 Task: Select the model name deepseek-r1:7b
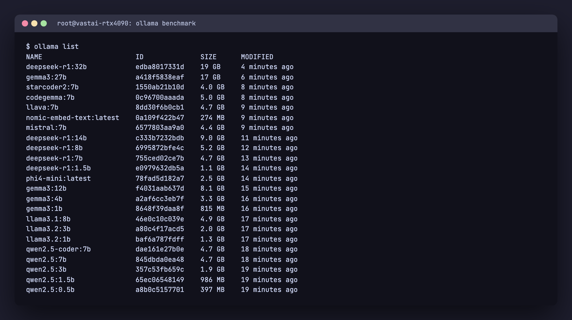tap(54, 158)
